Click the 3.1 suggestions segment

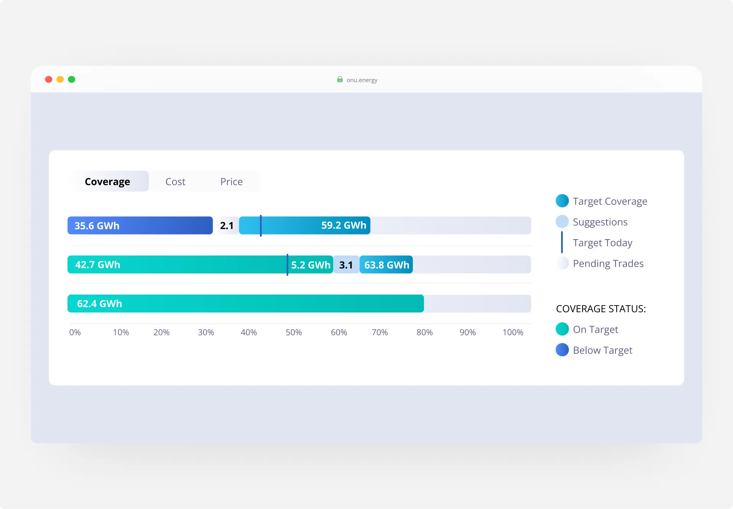(346, 265)
